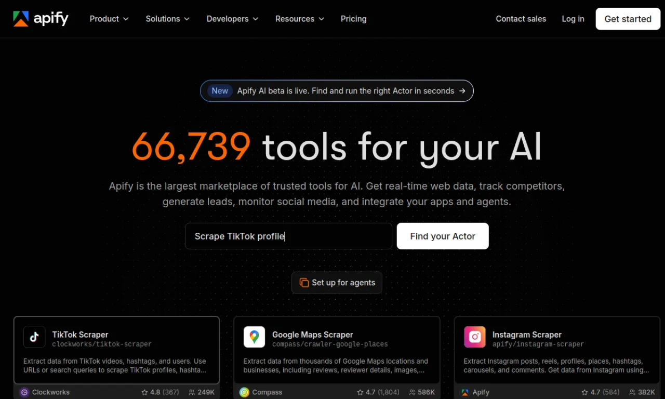The height and width of the screenshot is (399, 665).
Task: Click the Clockworks author avatar
Action: (x=24, y=392)
